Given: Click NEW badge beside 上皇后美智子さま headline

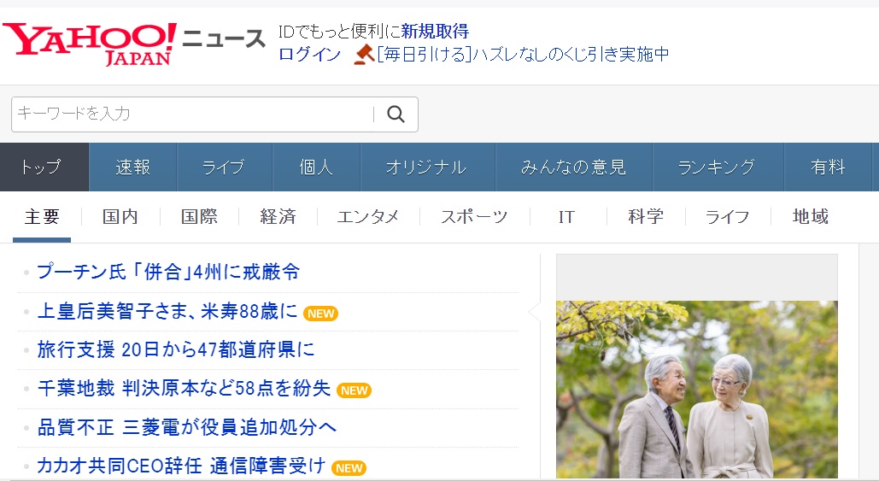Looking at the screenshot, I should click(x=320, y=314).
